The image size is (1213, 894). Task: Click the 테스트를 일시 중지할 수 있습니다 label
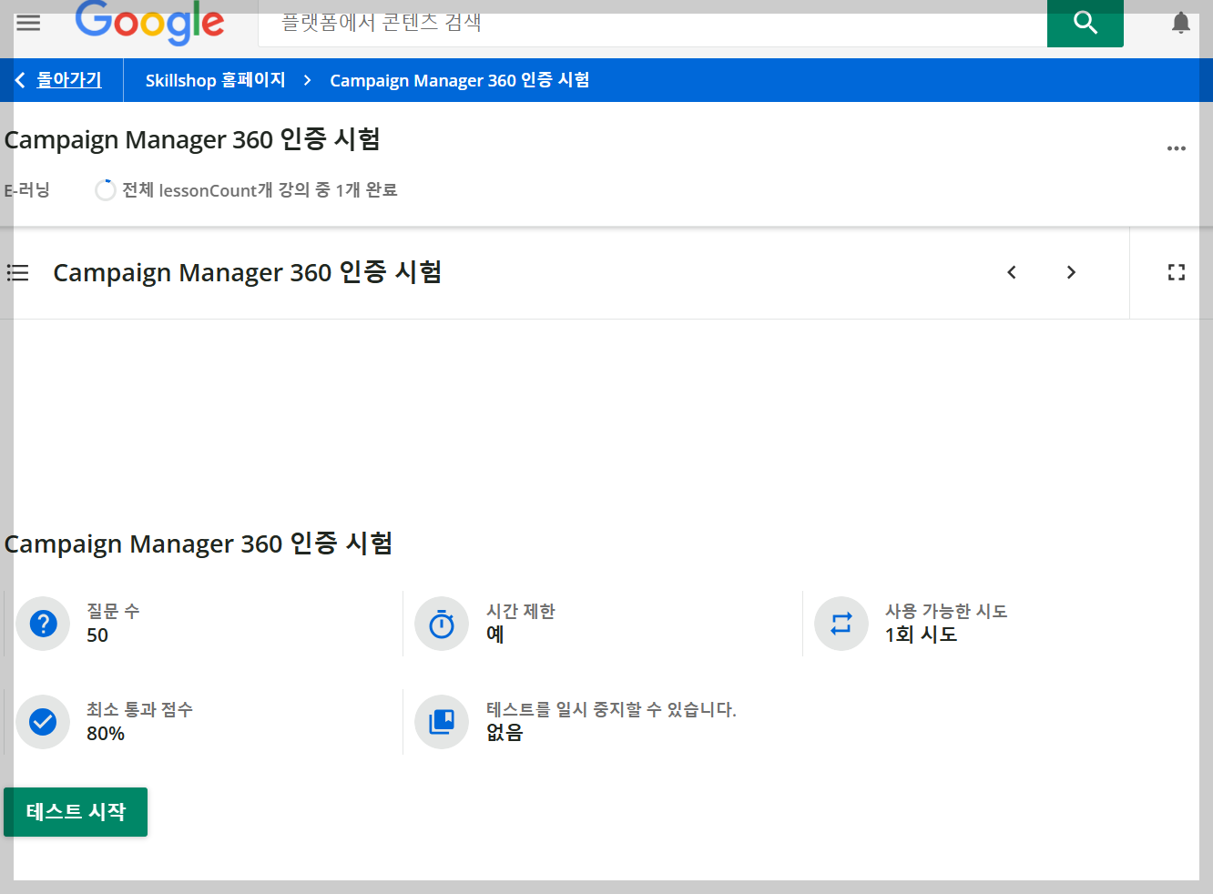click(x=611, y=709)
